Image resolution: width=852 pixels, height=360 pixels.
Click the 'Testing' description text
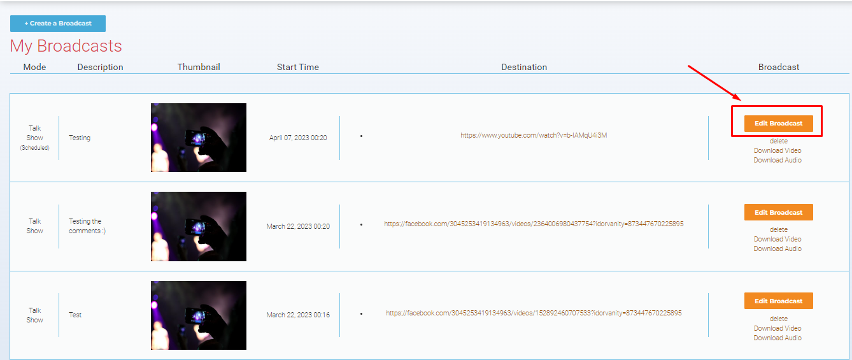[80, 138]
